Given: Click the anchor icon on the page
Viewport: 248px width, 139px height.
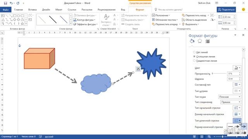Looking at the screenshot, I should point(20,46).
